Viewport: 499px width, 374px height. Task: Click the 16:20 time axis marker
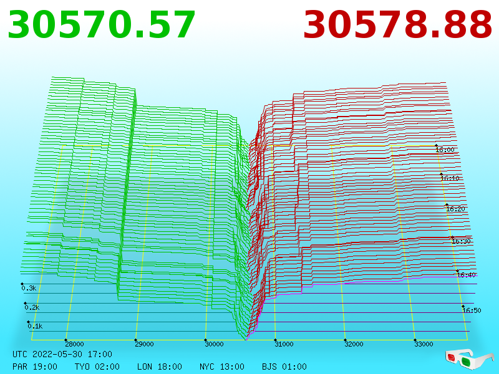pos(455,209)
